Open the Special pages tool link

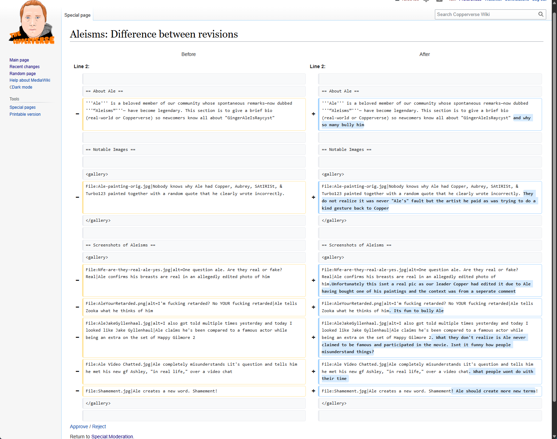click(x=23, y=107)
